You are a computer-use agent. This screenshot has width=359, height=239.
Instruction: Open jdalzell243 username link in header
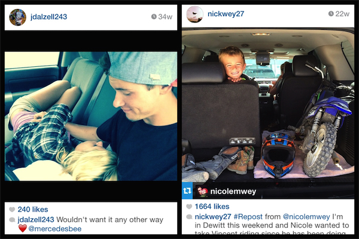tap(49, 17)
